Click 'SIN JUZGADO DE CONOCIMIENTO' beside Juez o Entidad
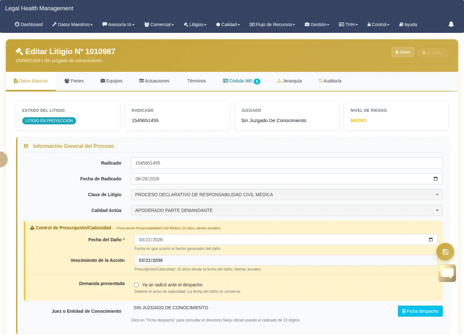Viewport: 464px width, 335px height. [171, 308]
